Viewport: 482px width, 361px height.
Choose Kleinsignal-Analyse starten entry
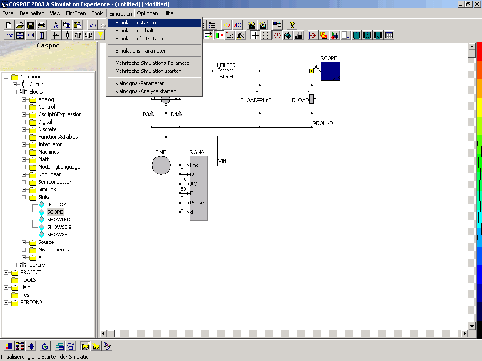[x=154, y=92]
